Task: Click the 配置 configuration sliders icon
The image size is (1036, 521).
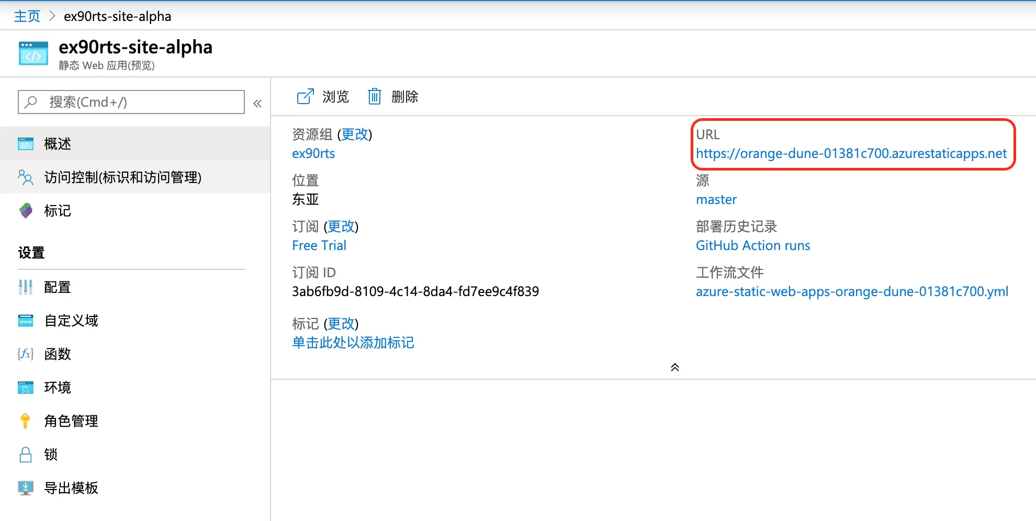Action: (x=26, y=287)
